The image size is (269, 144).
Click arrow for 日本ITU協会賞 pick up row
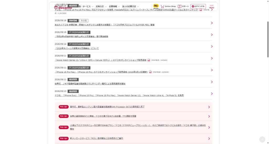pyautogui.click(x=209, y=117)
